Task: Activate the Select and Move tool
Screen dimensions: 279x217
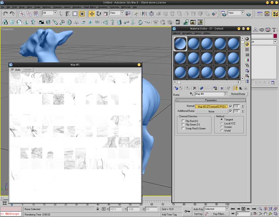Action: (92, 14)
